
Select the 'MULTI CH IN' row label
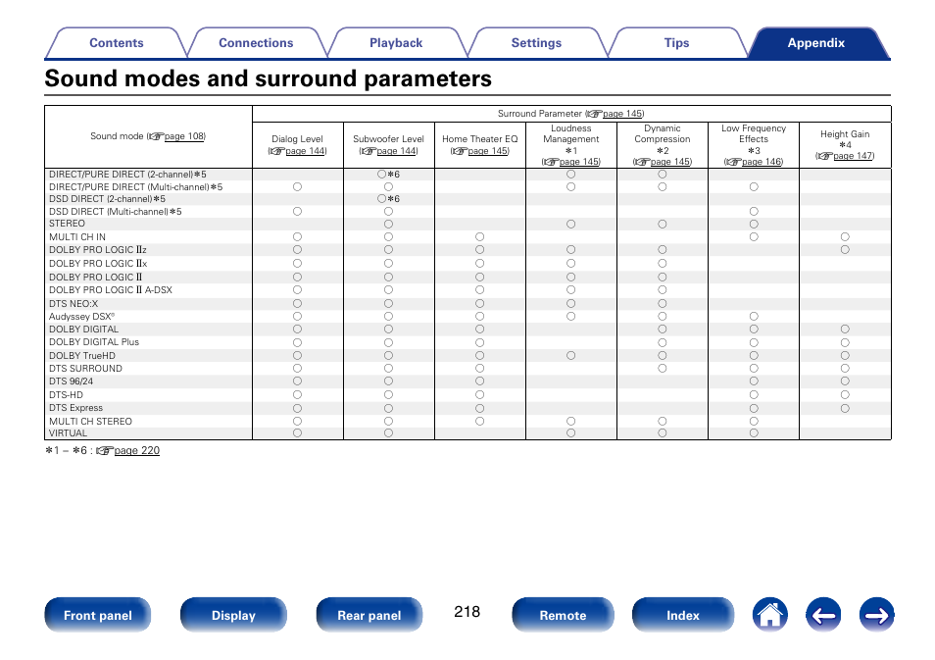pos(76,237)
